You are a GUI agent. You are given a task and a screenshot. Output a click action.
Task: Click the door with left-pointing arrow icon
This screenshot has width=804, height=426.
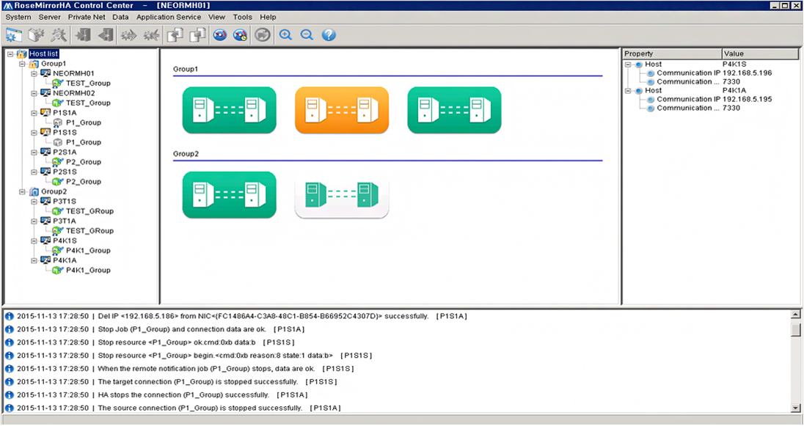click(x=105, y=35)
